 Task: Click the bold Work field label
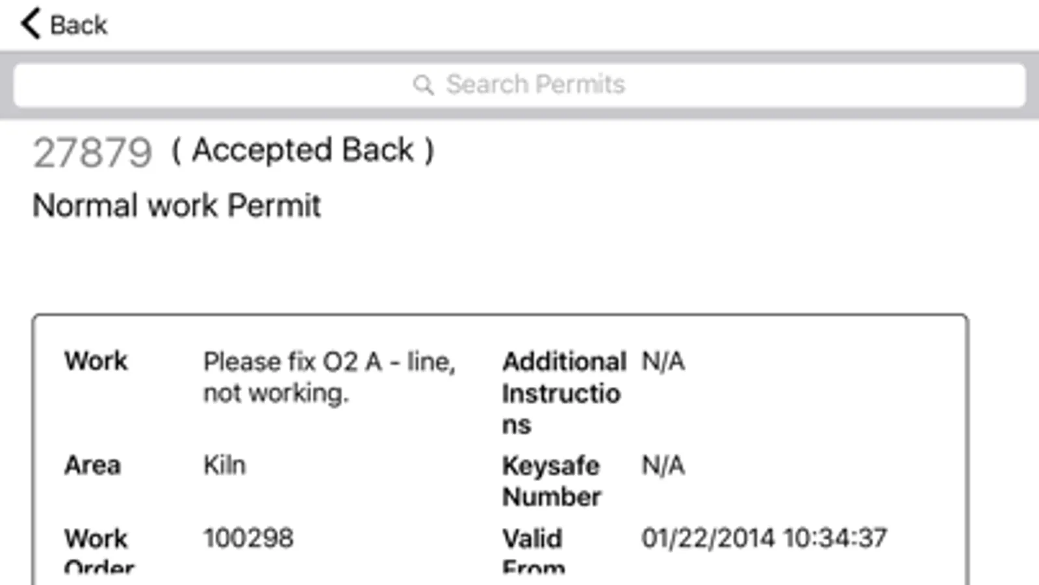pos(96,361)
